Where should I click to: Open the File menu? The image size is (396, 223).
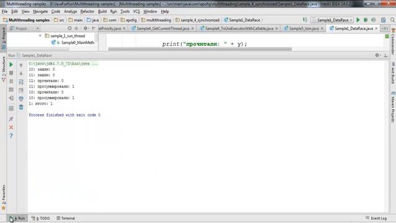pos(4,11)
